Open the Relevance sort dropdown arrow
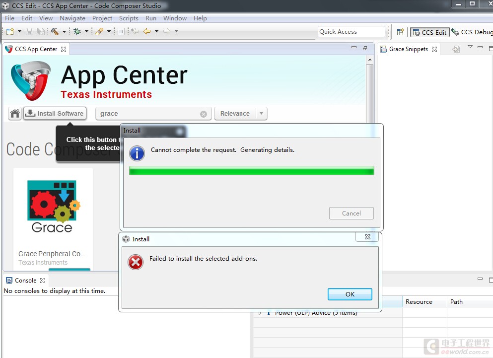 click(262, 114)
